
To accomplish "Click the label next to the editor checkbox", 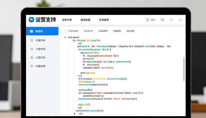I will [x=73, y=31].
